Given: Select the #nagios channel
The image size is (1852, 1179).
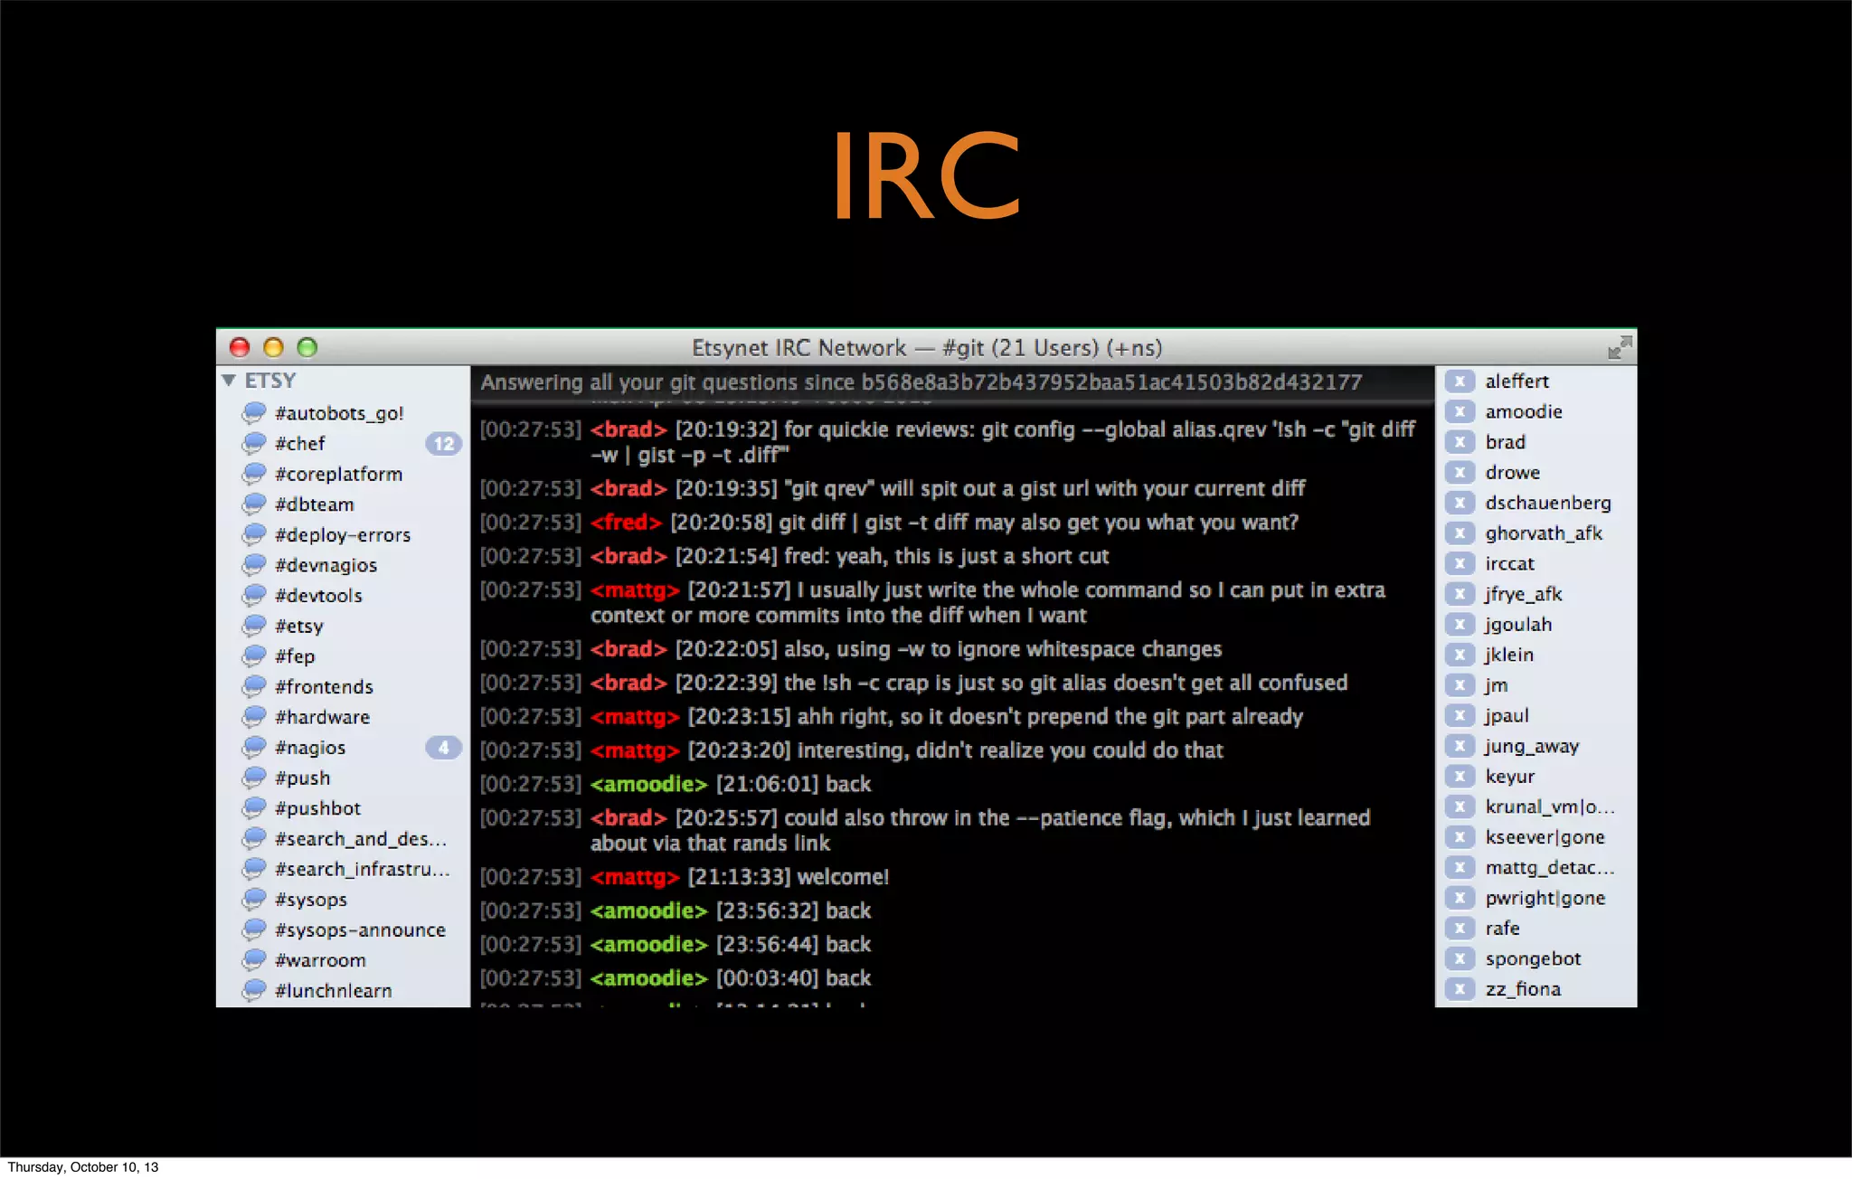Looking at the screenshot, I should [310, 748].
